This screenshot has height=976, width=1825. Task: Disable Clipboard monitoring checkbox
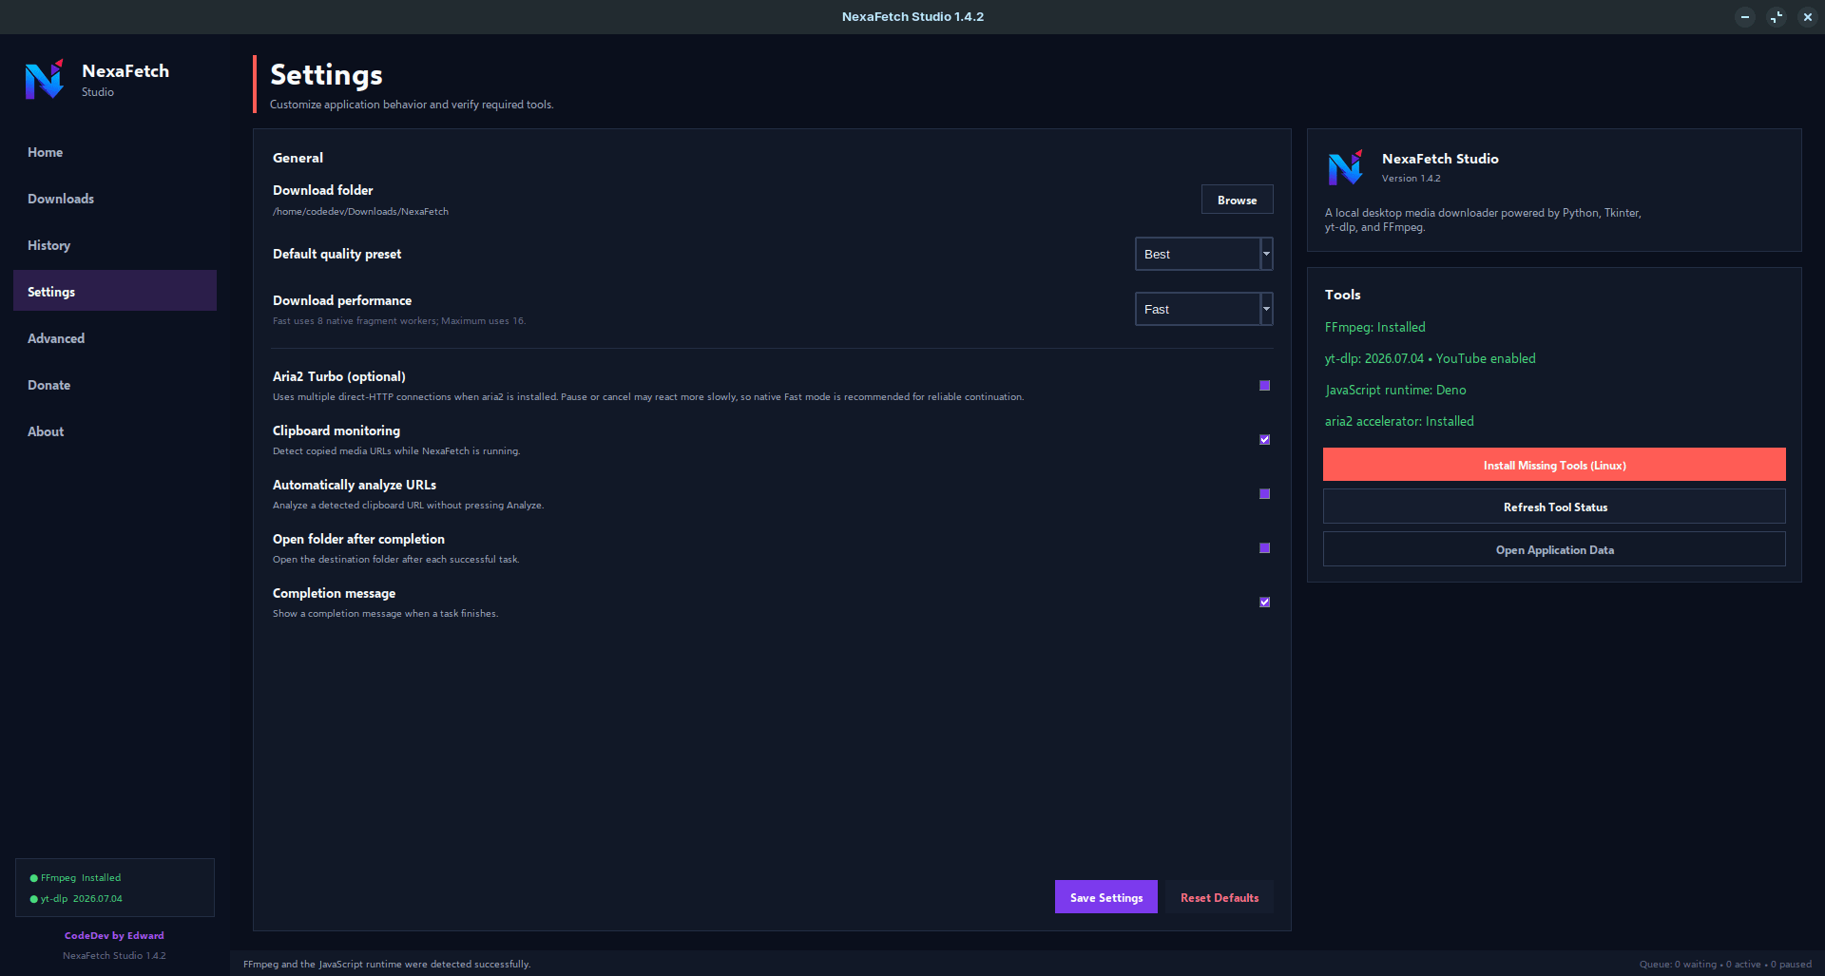click(x=1264, y=440)
